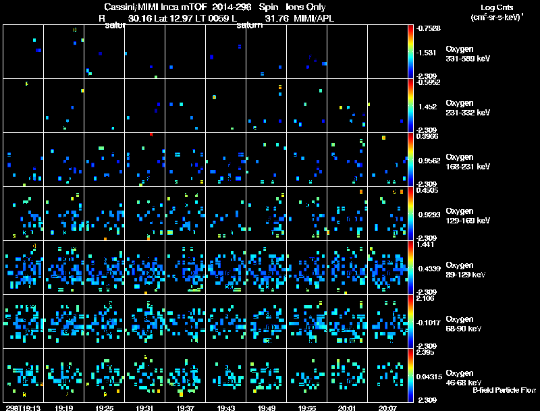This screenshot has width=540, height=411.
Task: Select the 68-90 keV panel at 19:55
Action: (x=306, y=321)
